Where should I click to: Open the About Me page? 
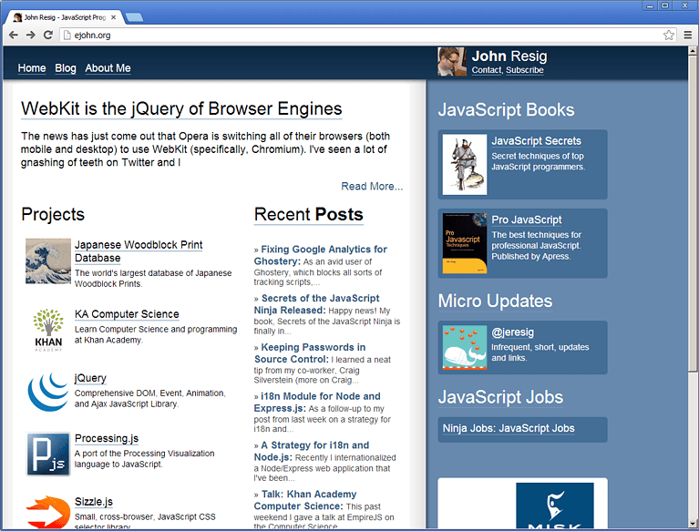point(108,68)
